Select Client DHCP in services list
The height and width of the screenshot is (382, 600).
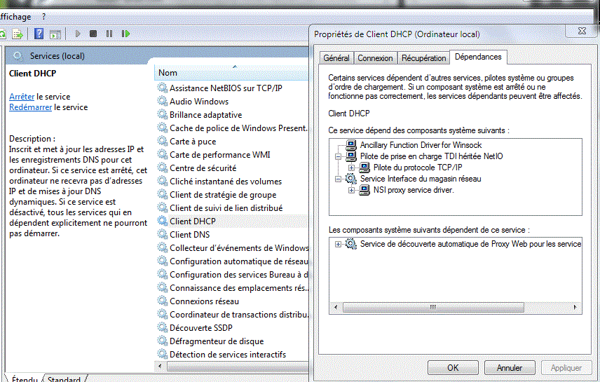(x=232, y=221)
